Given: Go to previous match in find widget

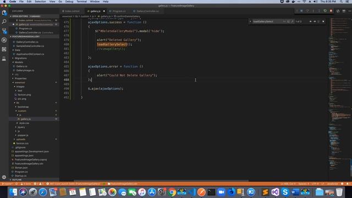Looking at the screenshot, I should point(310,21).
